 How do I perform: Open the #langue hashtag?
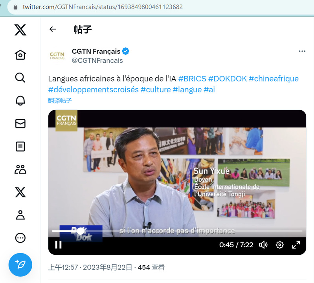click(187, 89)
